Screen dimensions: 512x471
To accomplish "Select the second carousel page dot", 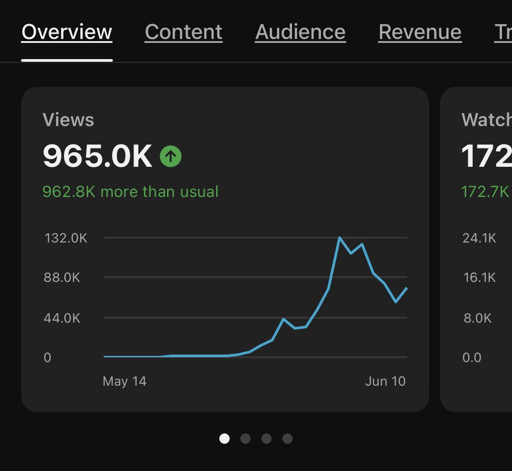I will point(245,438).
